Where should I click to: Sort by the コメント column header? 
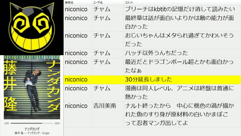tap(129, 3)
